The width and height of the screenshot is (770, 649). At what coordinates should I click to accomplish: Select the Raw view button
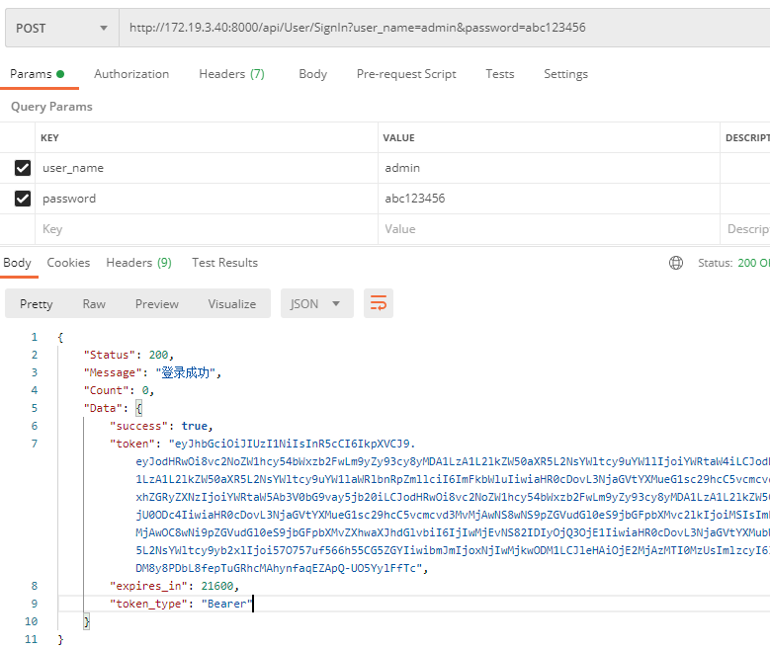click(94, 304)
